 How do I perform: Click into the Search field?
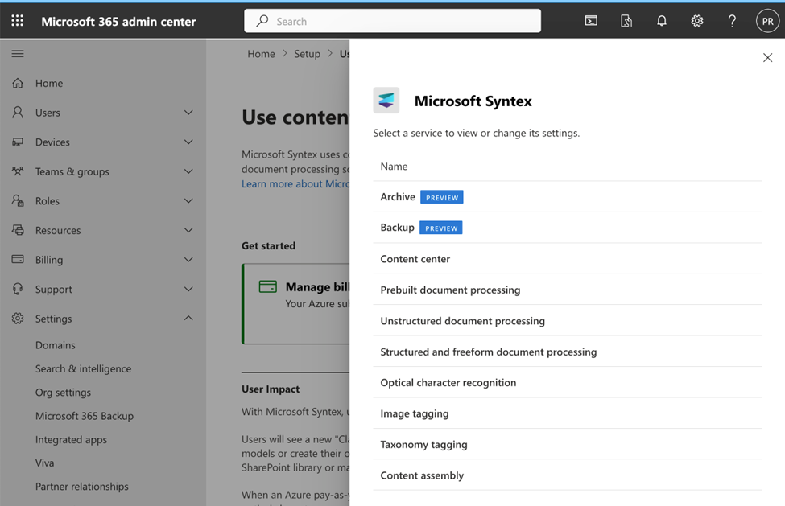[x=392, y=20]
